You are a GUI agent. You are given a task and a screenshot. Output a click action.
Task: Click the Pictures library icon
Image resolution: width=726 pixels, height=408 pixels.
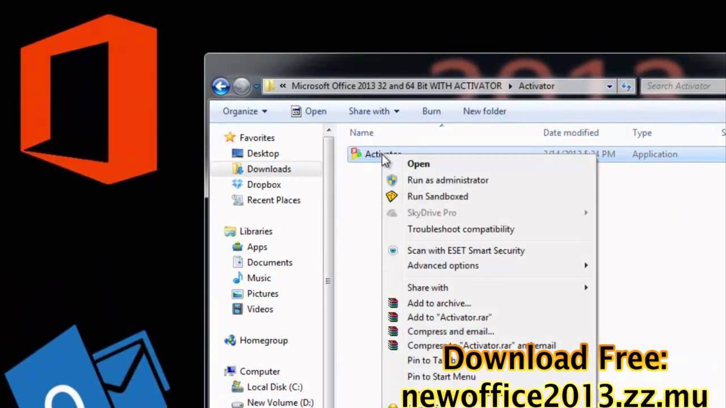[238, 294]
